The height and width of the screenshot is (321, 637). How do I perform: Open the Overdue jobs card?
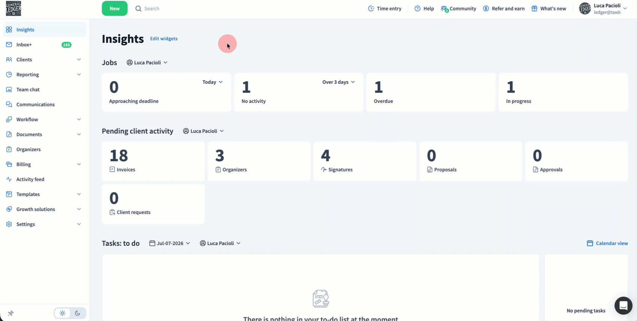pos(431,92)
